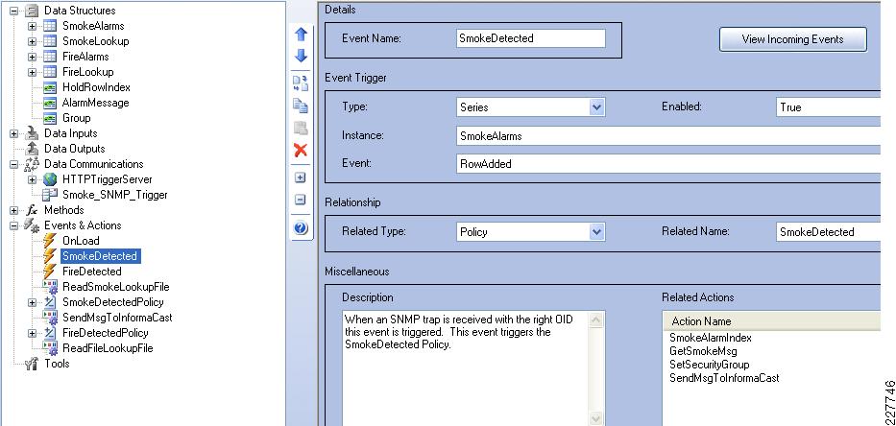Click the Description scrollbar down arrow
The width and height of the screenshot is (896, 426).
[x=596, y=418]
